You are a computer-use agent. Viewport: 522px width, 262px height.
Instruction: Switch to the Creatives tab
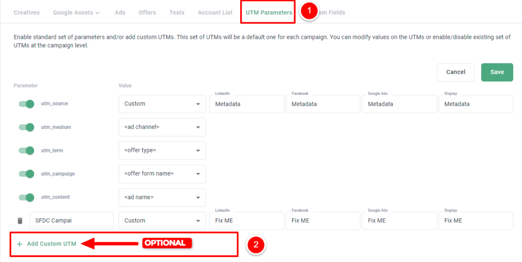coord(27,13)
